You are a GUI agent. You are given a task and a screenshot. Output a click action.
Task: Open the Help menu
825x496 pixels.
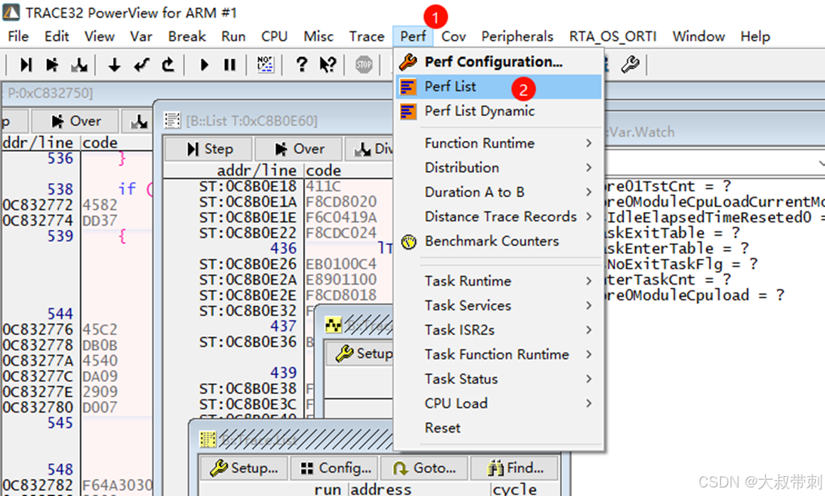pyautogui.click(x=755, y=36)
